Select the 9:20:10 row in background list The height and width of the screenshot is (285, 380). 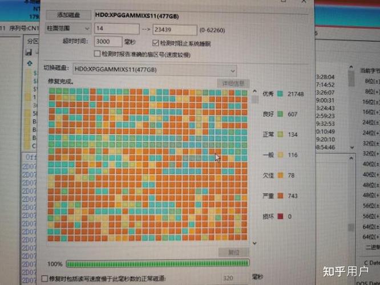(325, 140)
